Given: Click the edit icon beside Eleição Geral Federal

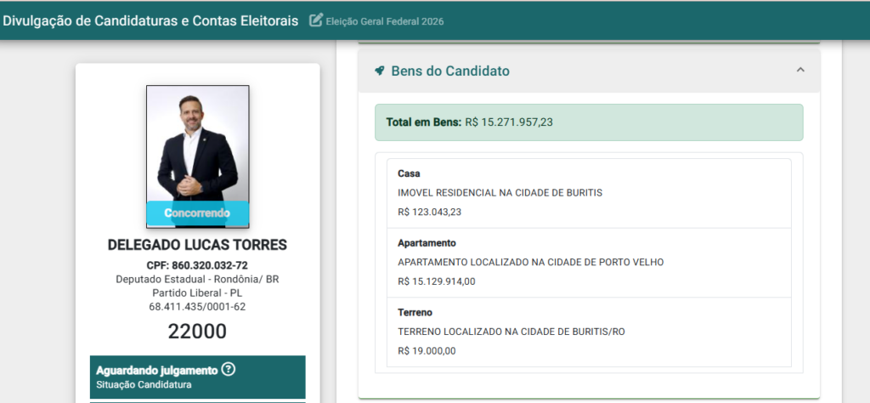Looking at the screenshot, I should 316,20.
